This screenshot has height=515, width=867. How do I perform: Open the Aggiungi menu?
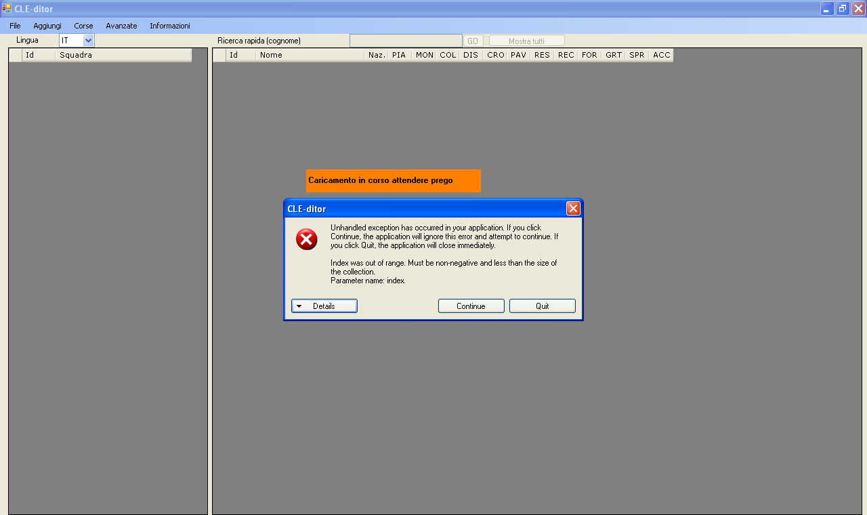(47, 26)
